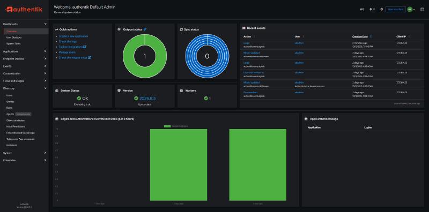Click the Apps with most usage icon
Screen dimensions: 429x212
306,119
